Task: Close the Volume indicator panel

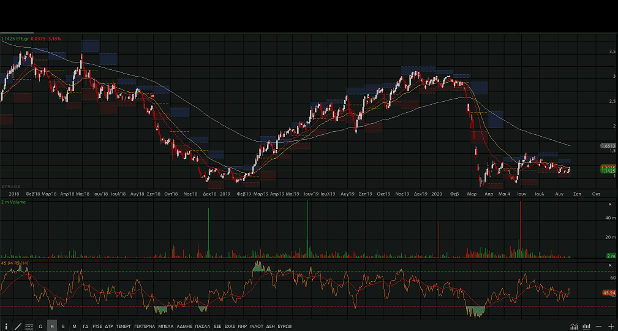Action: (609, 204)
